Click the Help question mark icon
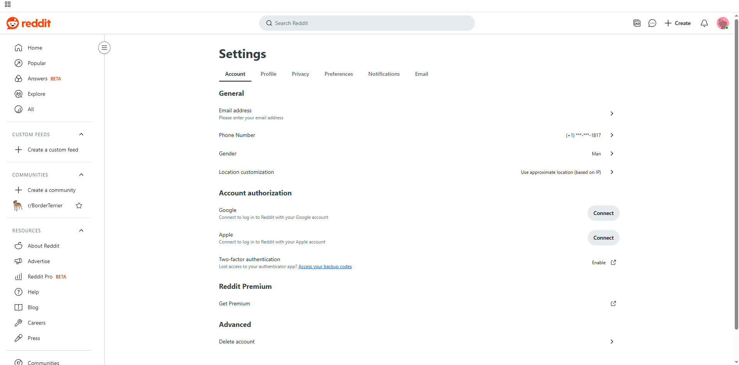The height and width of the screenshot is (365, 739). click(18, 292)
